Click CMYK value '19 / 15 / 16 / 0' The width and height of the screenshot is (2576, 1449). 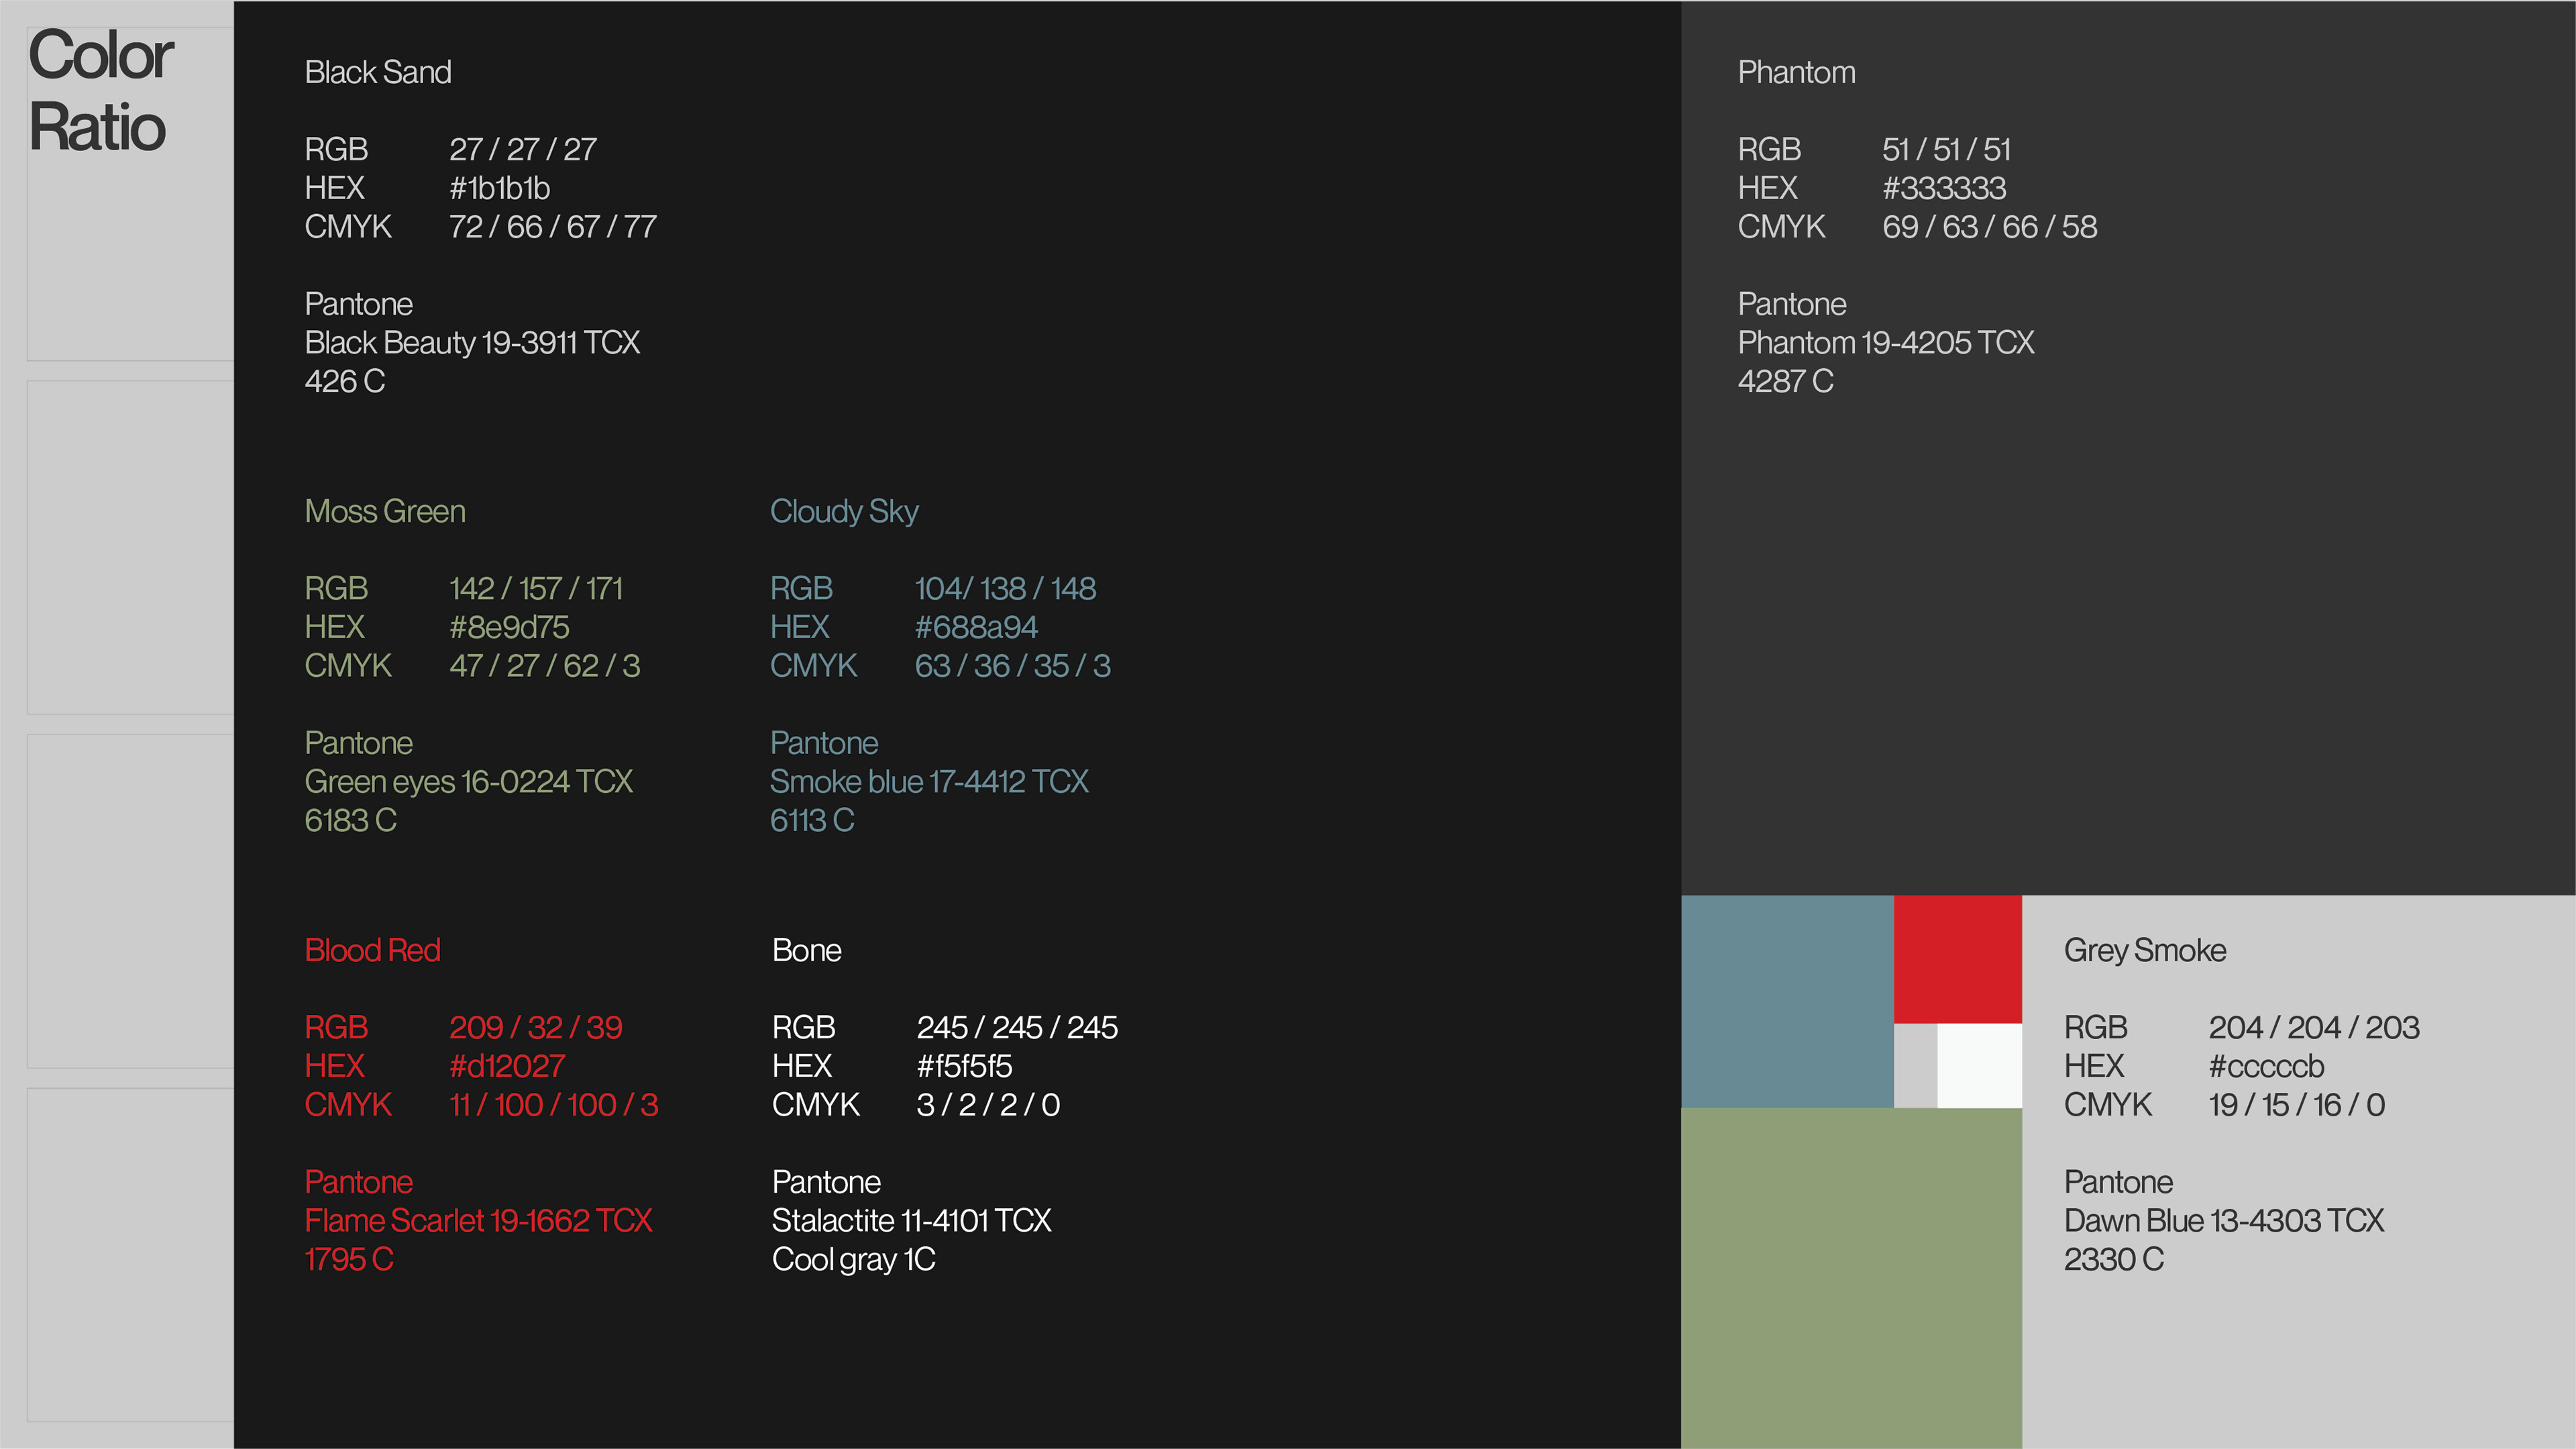click(x=2297, y=1105)
